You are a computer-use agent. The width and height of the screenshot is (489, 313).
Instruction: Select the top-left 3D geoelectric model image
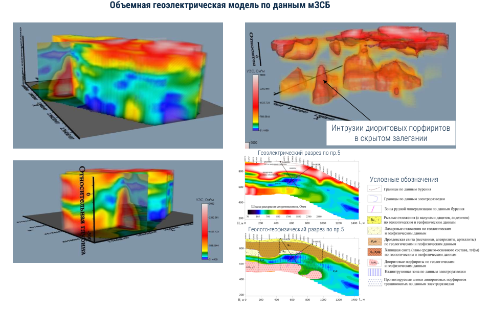click(118, 85)
